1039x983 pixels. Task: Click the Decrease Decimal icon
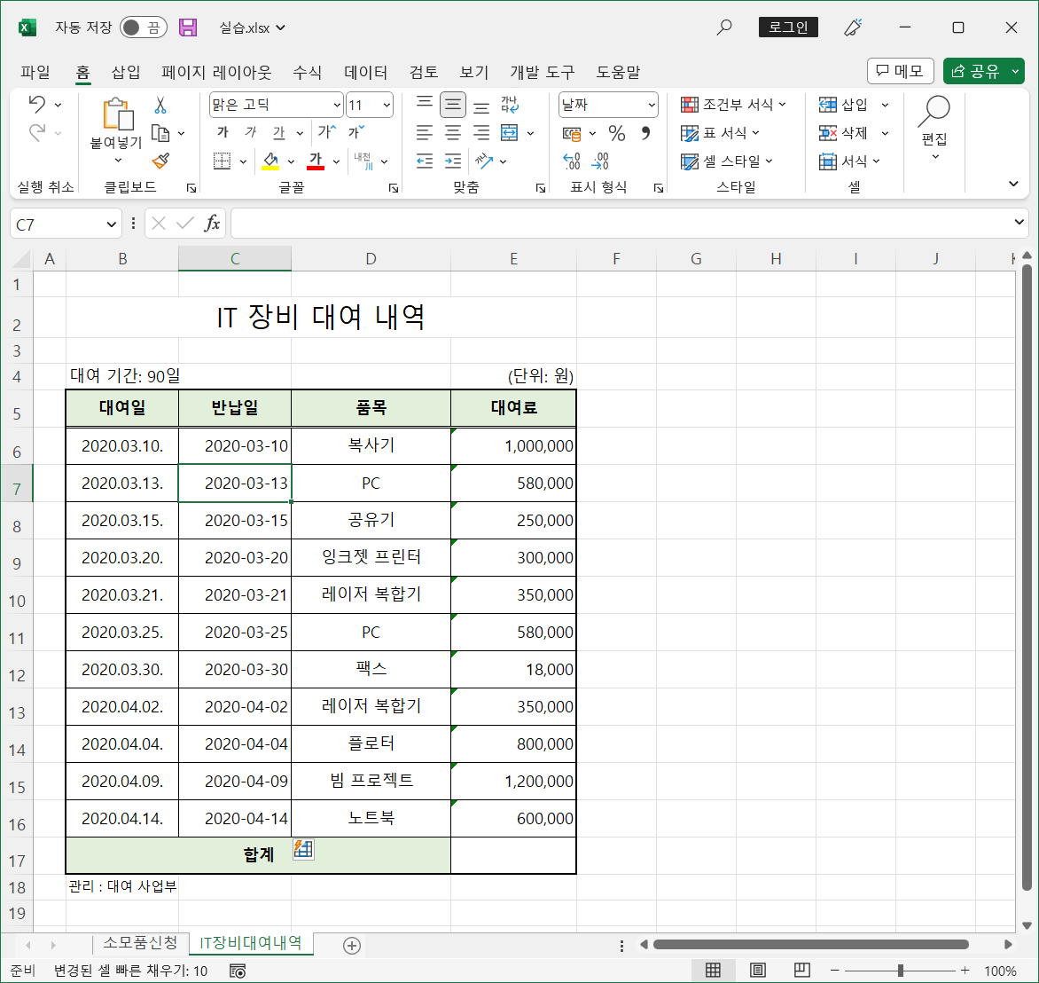[x=599, y=161]
